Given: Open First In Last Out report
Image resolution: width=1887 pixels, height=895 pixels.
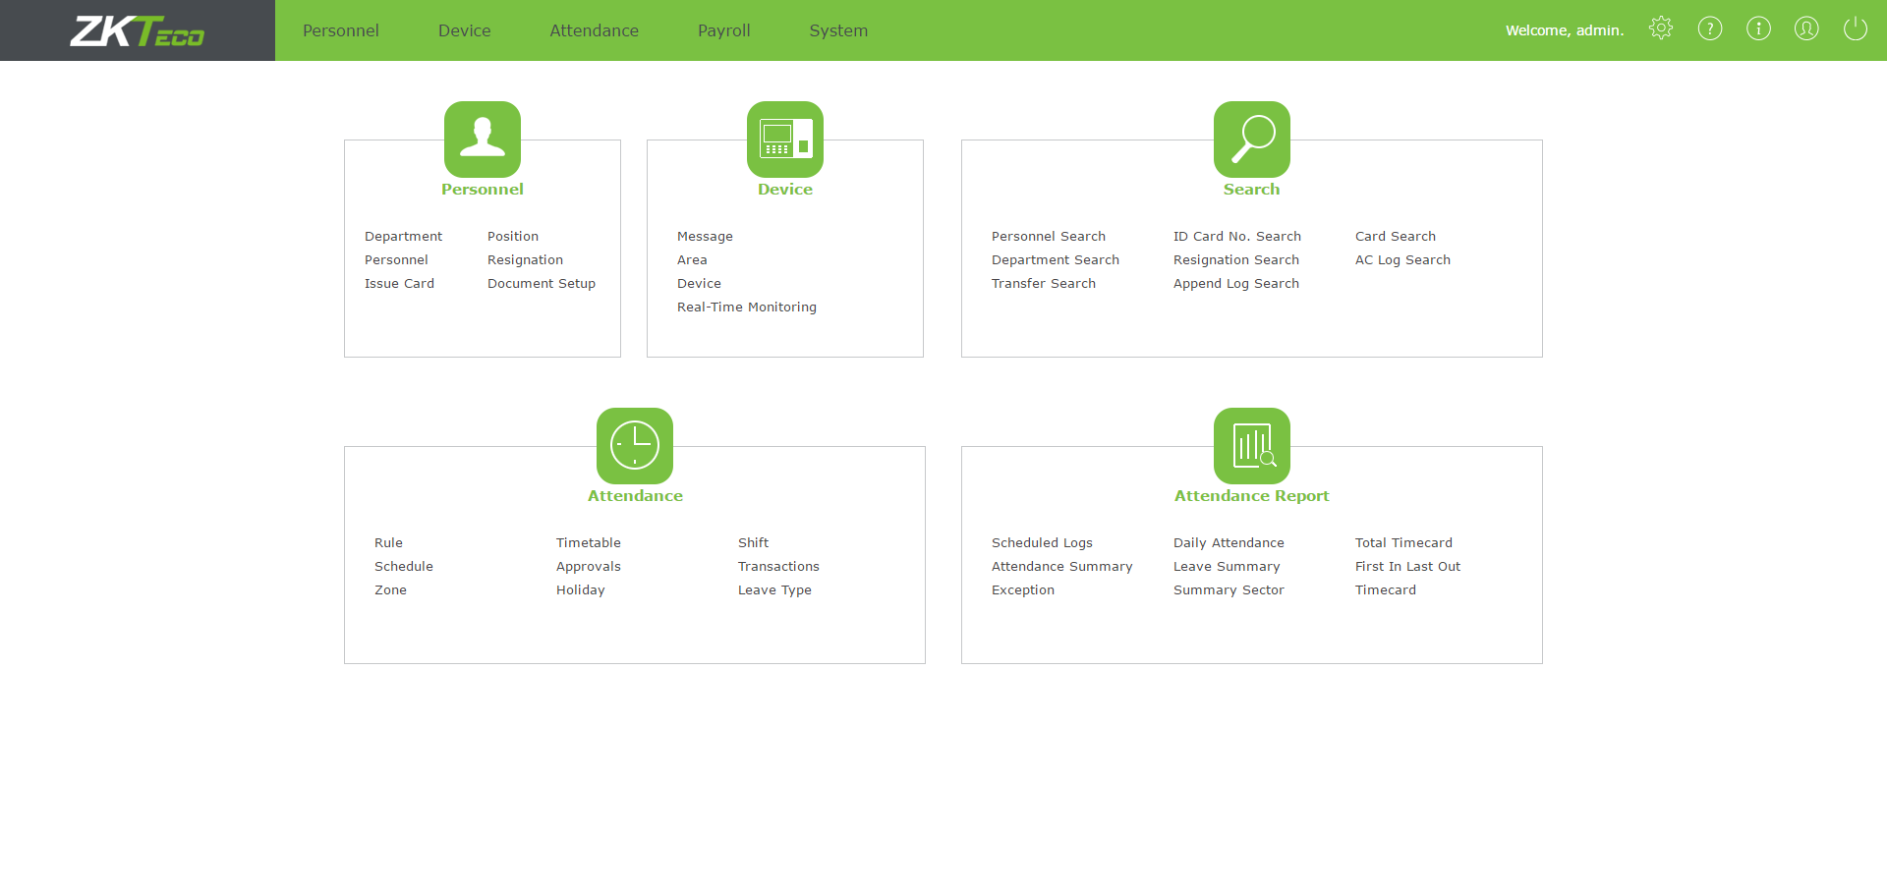Looking at the screenshot, I should click(x=1406, y=567).
